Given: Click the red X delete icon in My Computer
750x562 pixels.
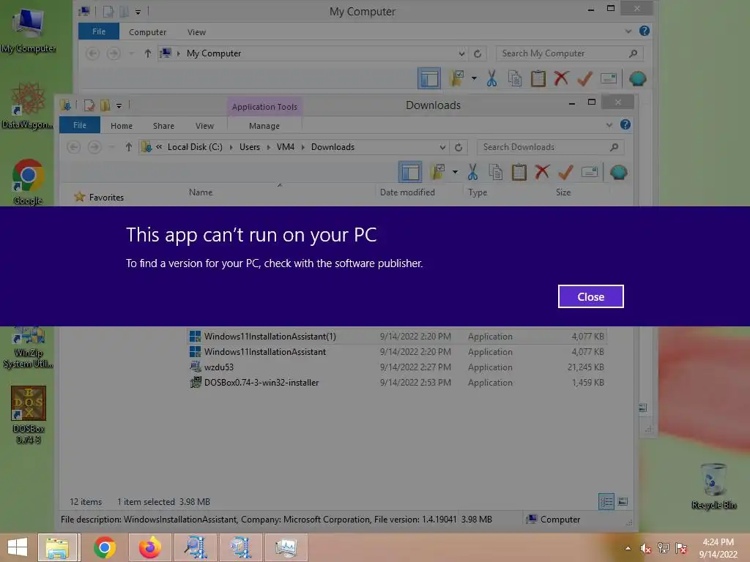Looking at the screenshot, I should pos(561,78).
